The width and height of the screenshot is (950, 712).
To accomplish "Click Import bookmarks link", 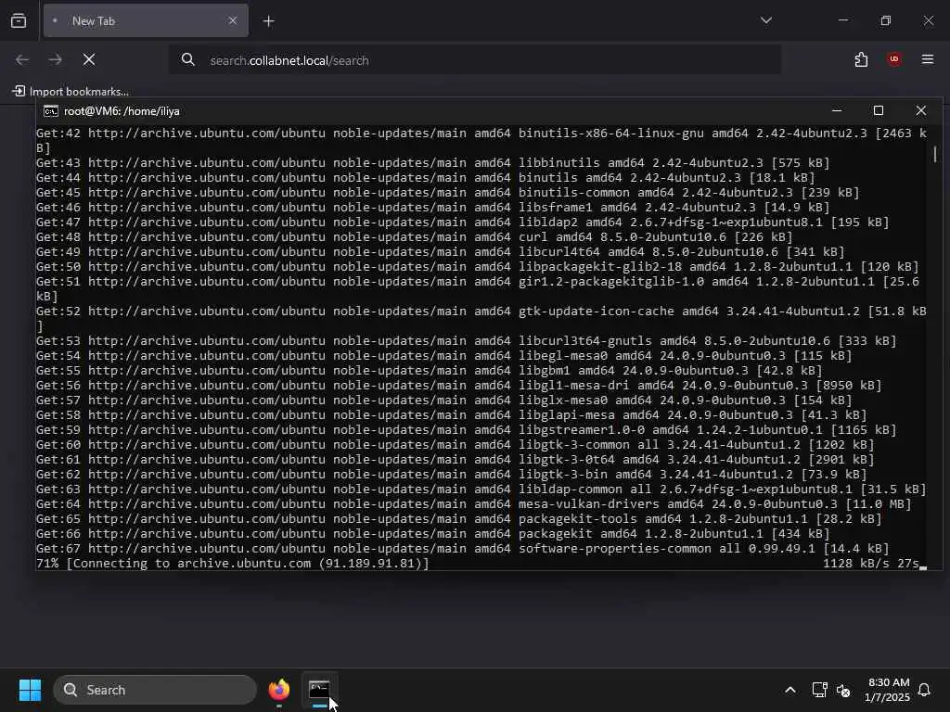I will (x=71, y=92).
